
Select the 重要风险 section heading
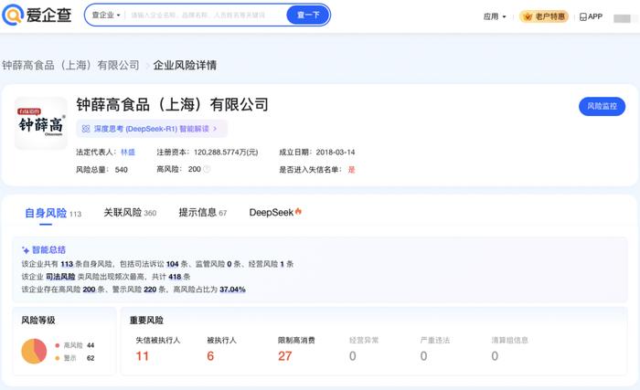coord(146,321)
